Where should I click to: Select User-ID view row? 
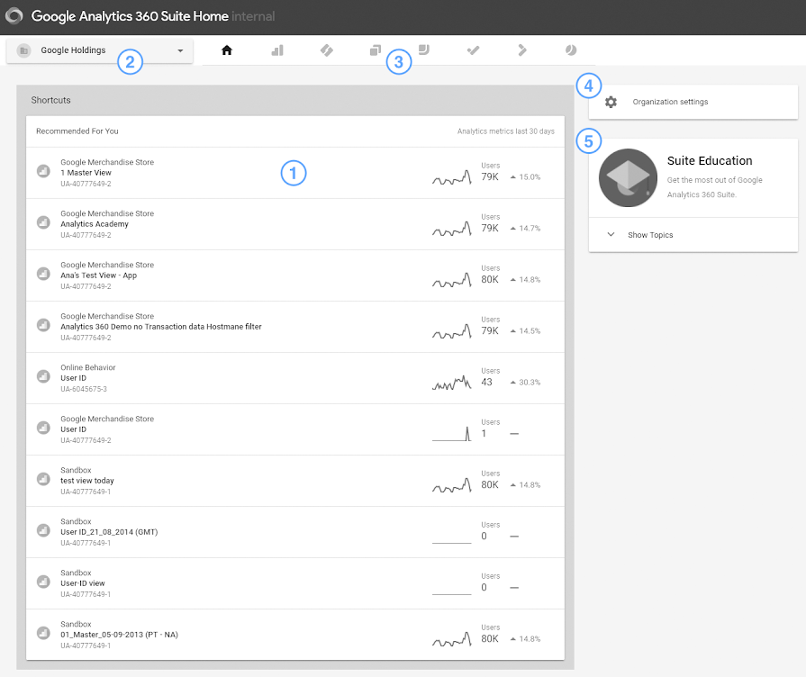click(295, 583)
